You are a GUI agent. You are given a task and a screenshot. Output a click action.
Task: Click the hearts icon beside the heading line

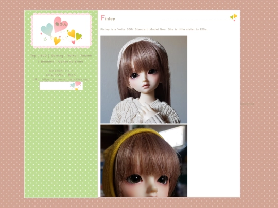234,17
